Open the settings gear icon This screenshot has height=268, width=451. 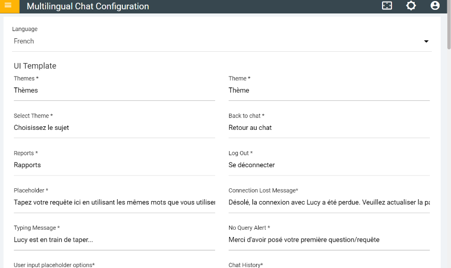(411, 6)
